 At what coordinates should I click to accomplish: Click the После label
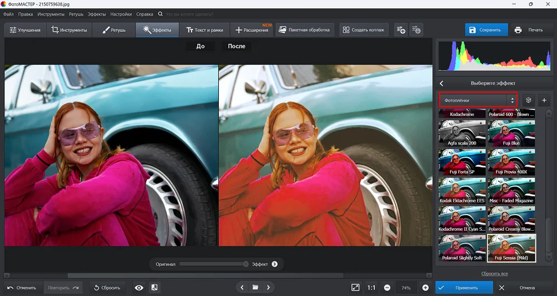237,46
